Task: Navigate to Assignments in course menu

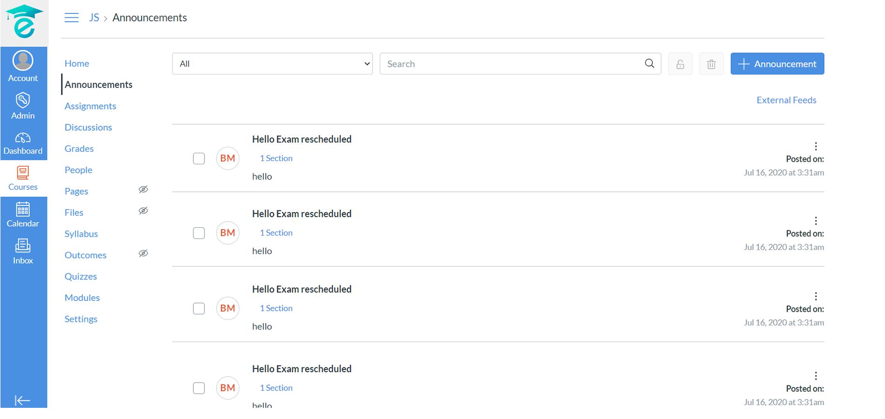Action: click(90, 106)
